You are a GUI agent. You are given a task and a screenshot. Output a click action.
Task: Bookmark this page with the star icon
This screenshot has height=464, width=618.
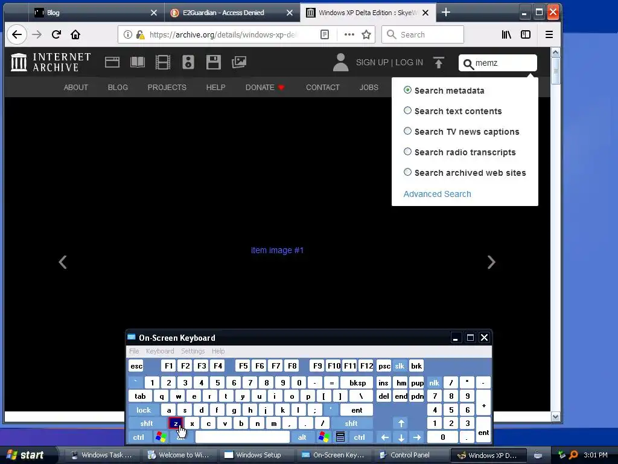(366, 34)
